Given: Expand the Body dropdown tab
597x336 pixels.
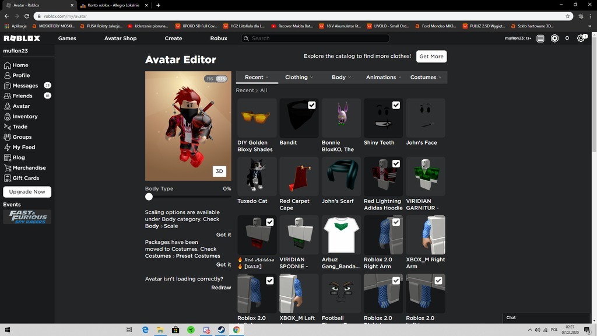Looking at the screenshot, I should pyautogui.click(x=341, y=78).
